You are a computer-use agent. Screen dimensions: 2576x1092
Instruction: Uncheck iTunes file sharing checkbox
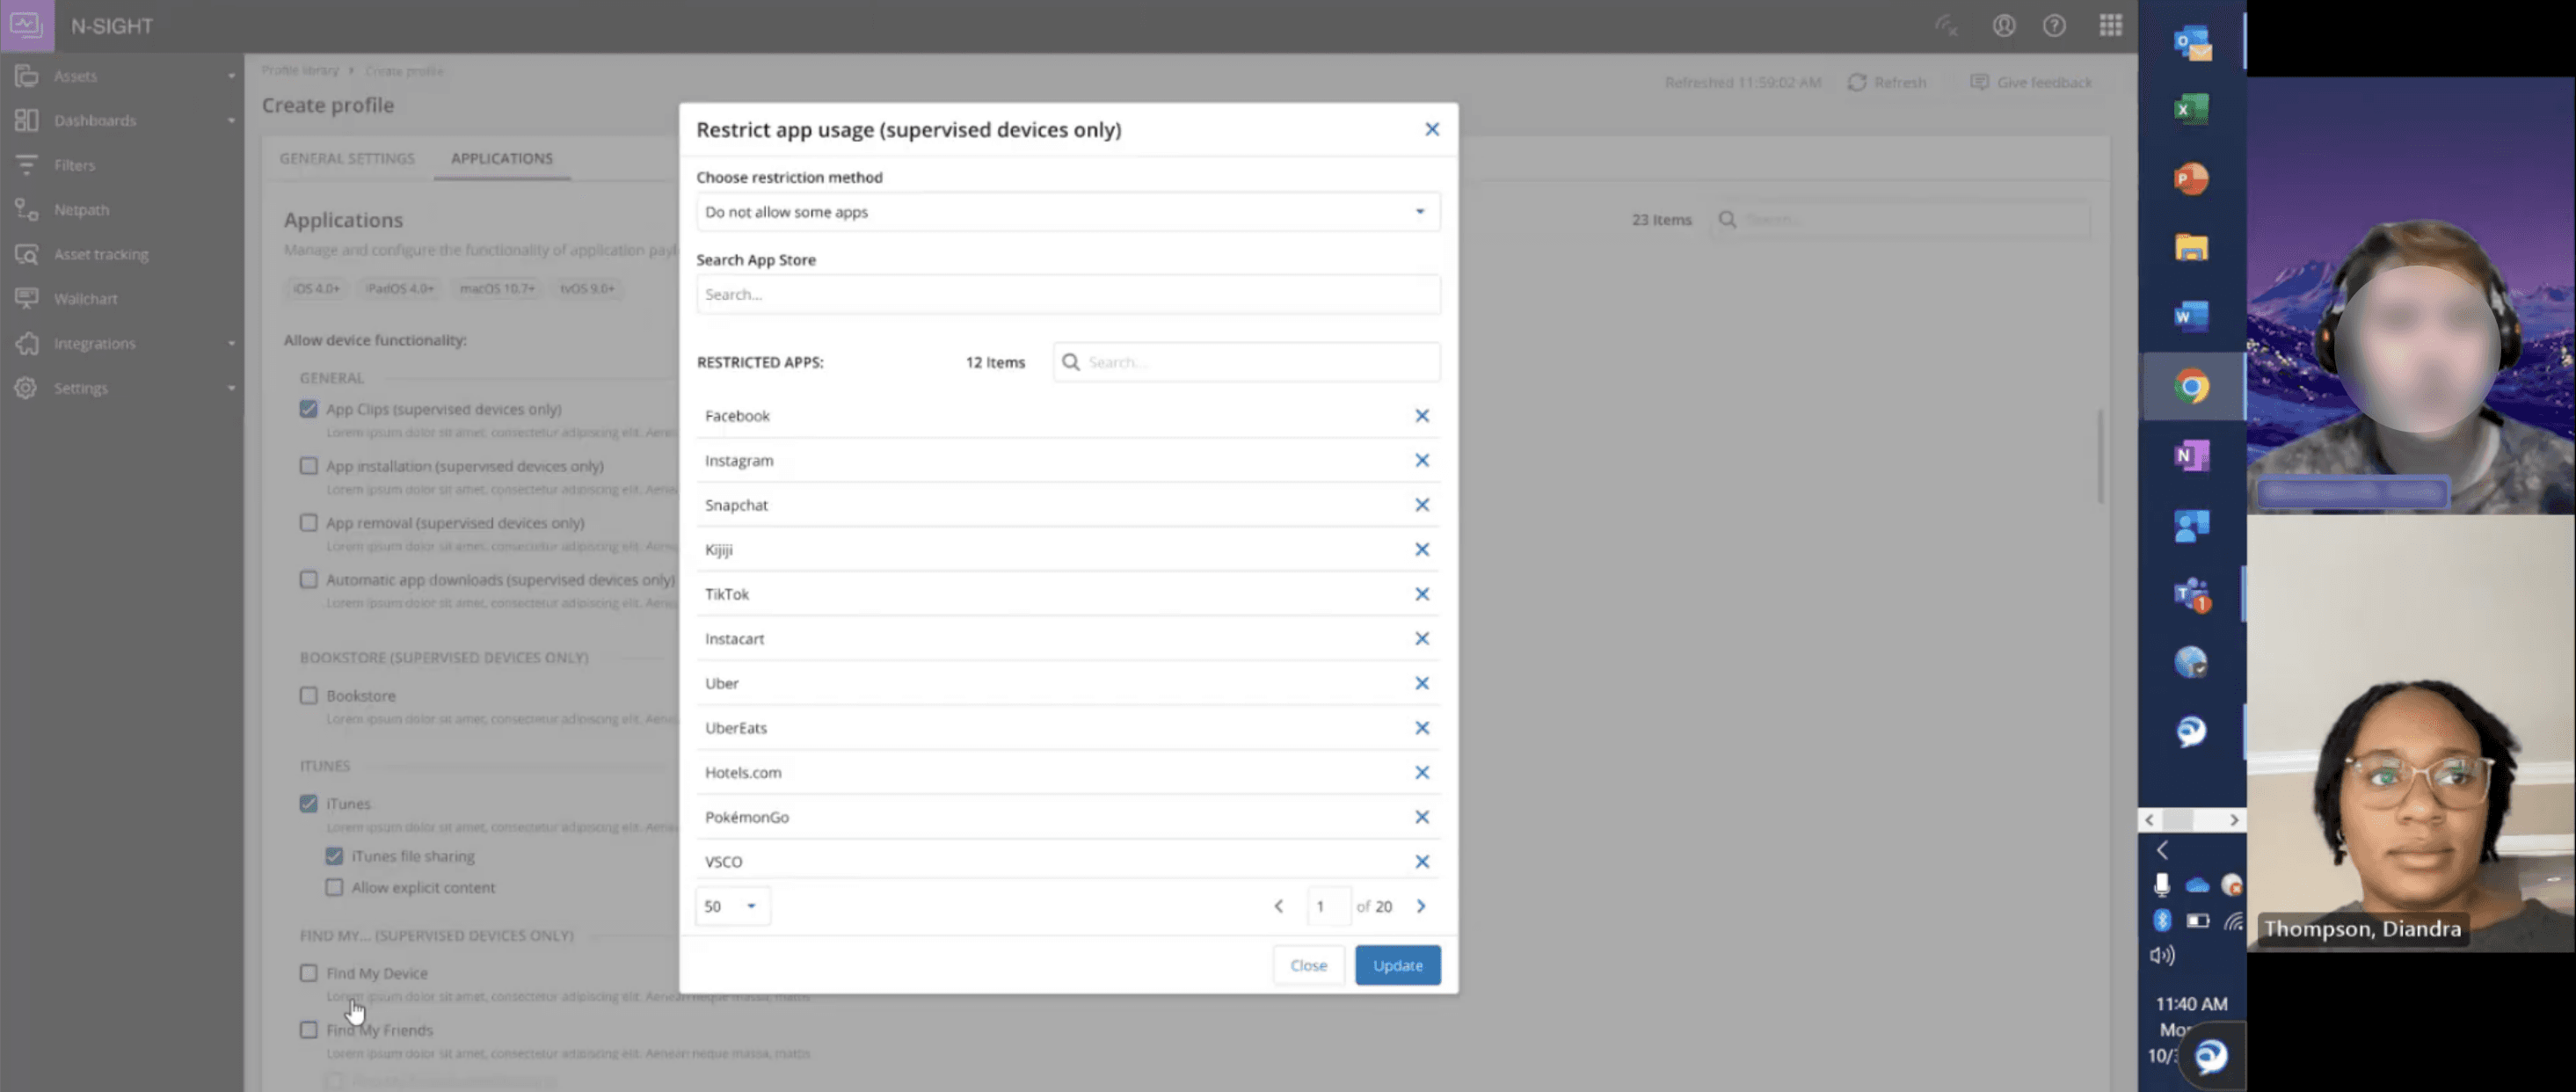click(x=334, y=856)
